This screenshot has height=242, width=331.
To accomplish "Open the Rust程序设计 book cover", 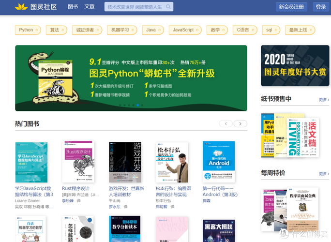I will pyautogui.click(x=78, y=162).
